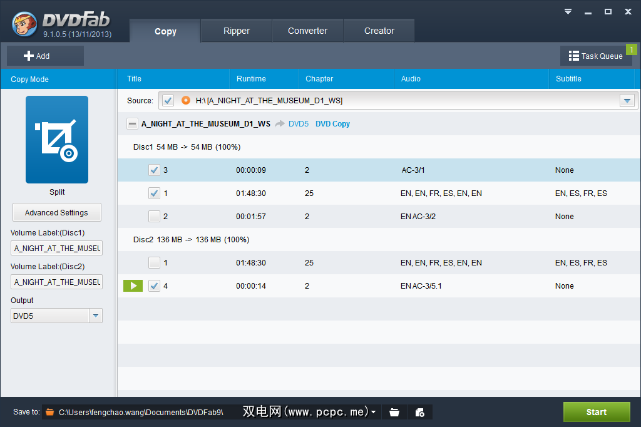Enable title 1 checkbox in Disc2
Screen dimensions: 641x427
(x=154, y=263)
